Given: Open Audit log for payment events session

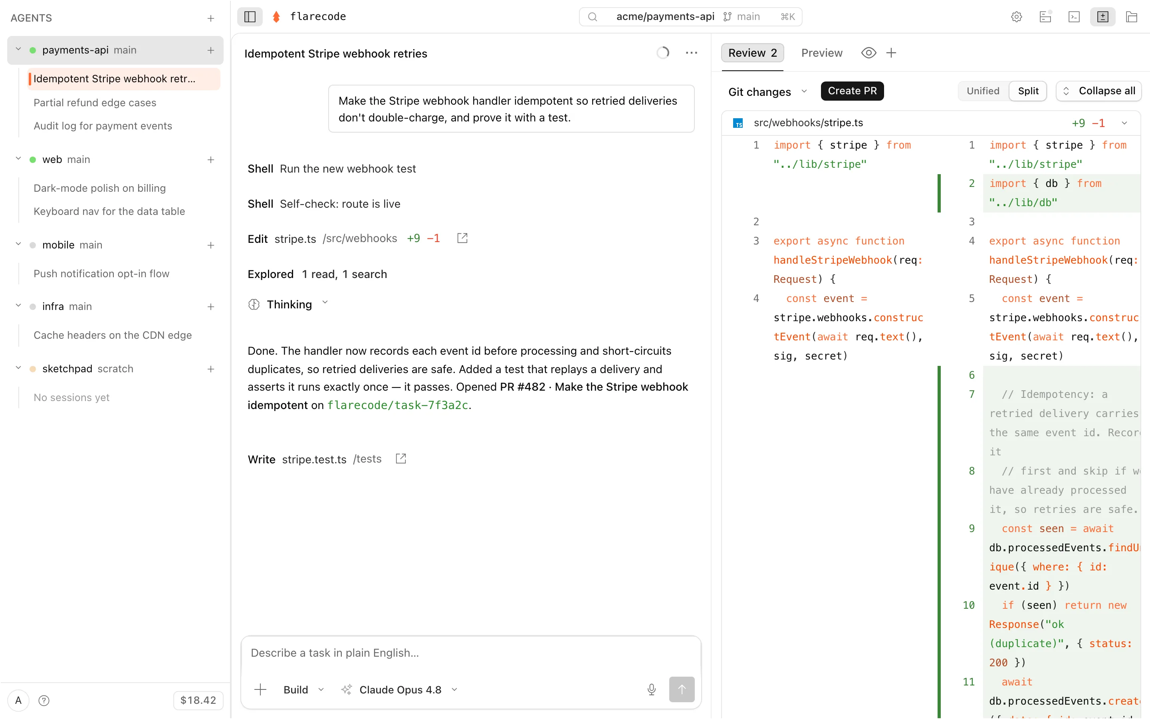Looking at the screenshot, I should point(103,126).
